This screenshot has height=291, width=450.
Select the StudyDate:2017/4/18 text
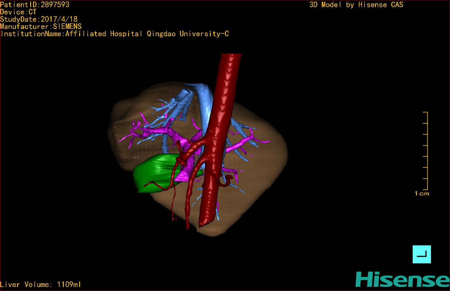pos(39,19)
